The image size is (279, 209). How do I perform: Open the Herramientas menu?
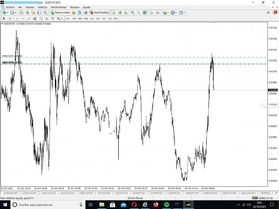(59, 7)
